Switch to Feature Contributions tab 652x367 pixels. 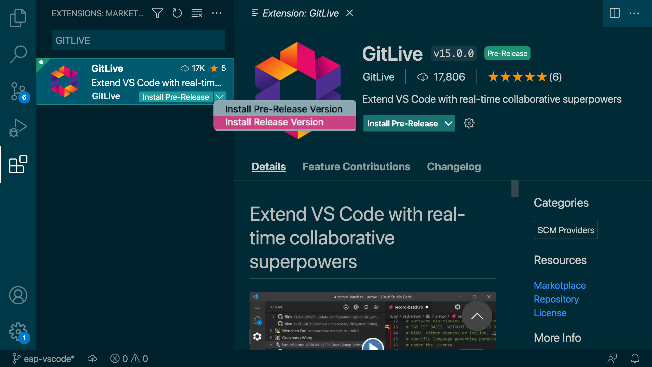[x=356, y=167]
